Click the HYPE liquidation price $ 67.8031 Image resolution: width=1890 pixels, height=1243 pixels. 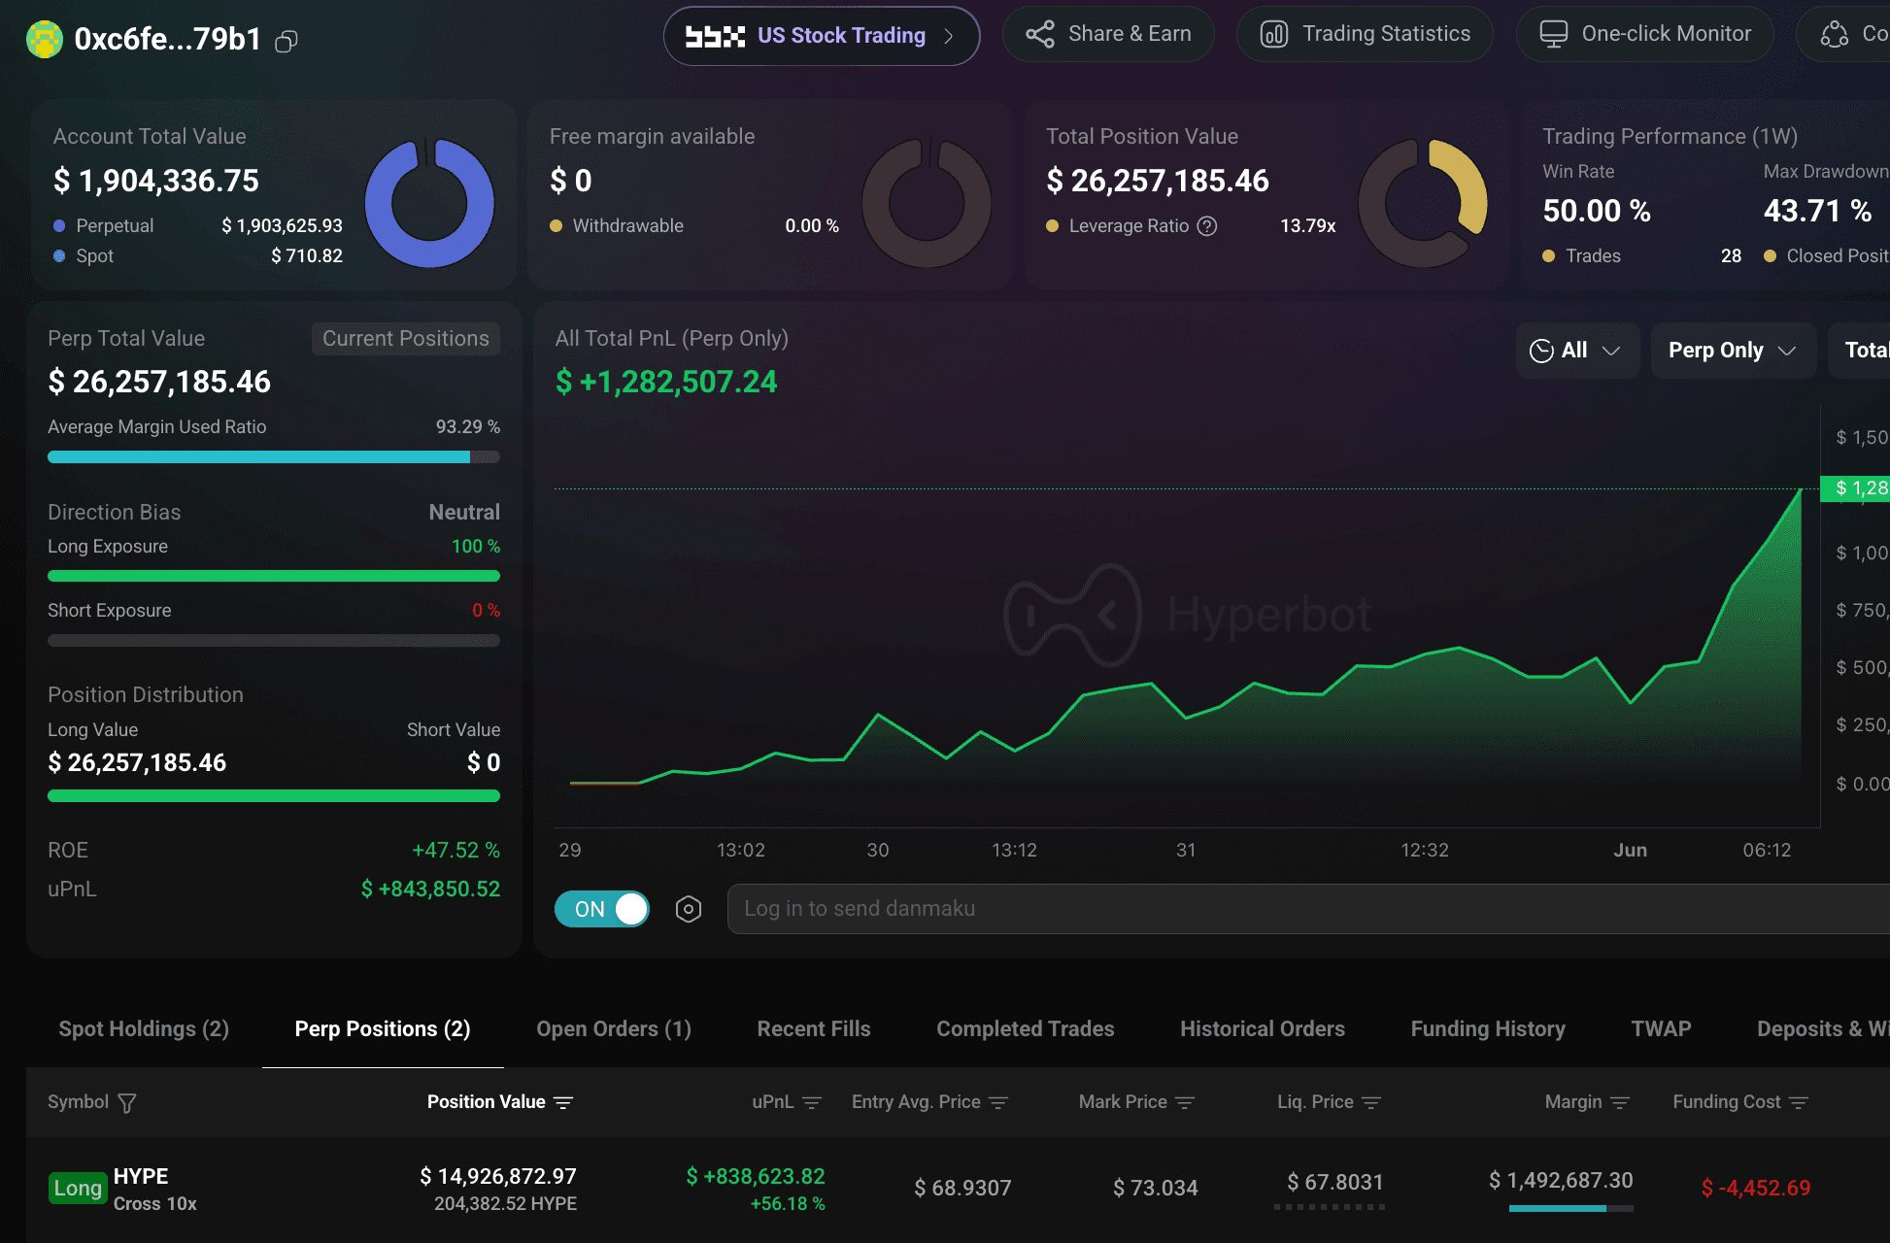click(1335, 1182)
